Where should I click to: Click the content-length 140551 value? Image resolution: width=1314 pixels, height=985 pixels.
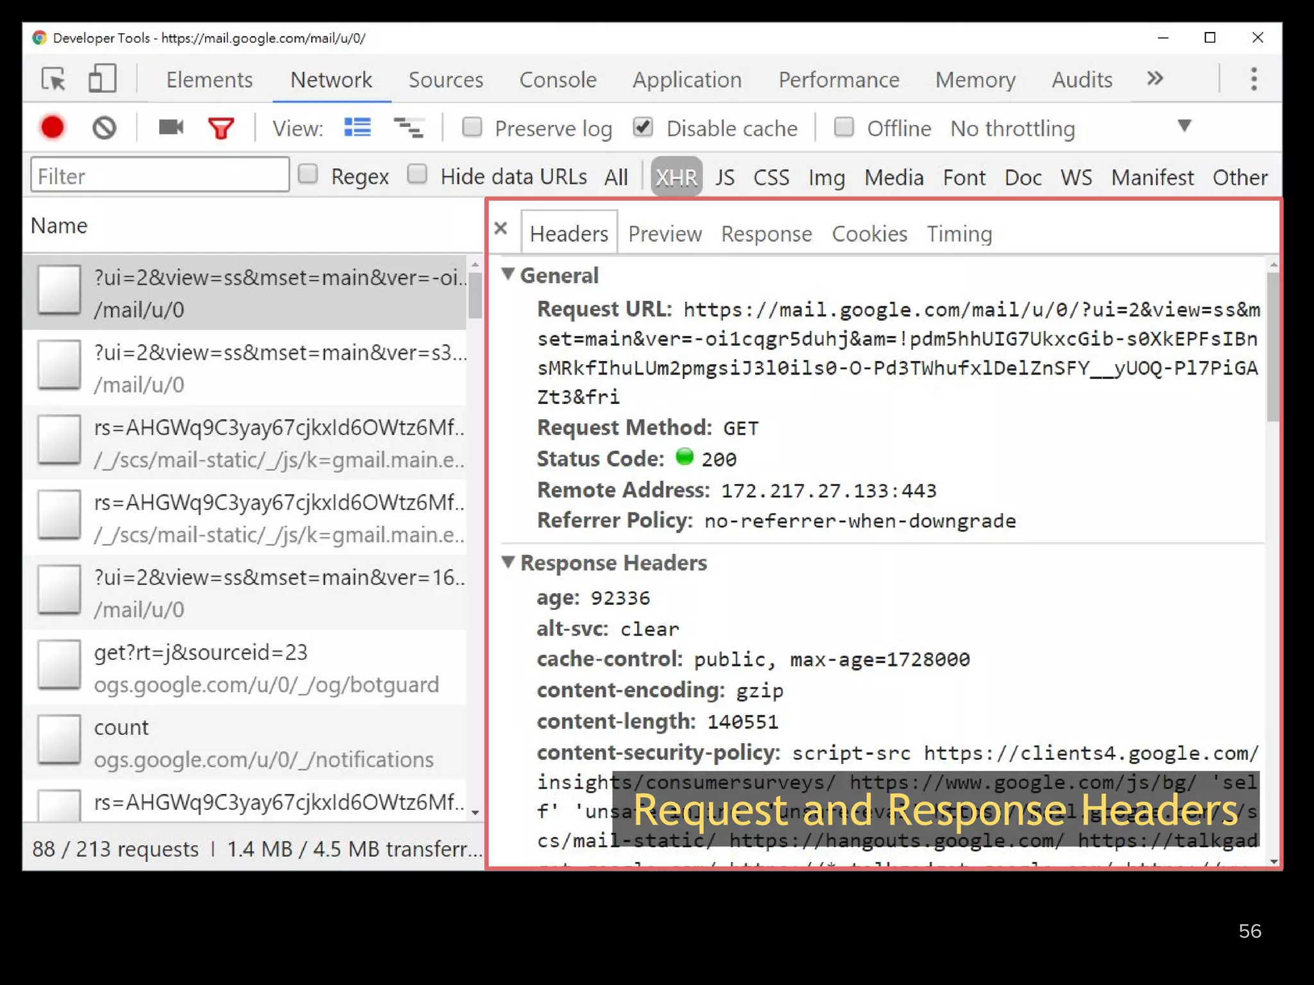click(742, 722)
